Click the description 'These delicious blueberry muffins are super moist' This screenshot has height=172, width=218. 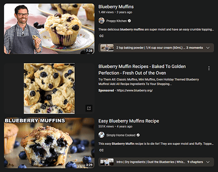pos(156,29)
